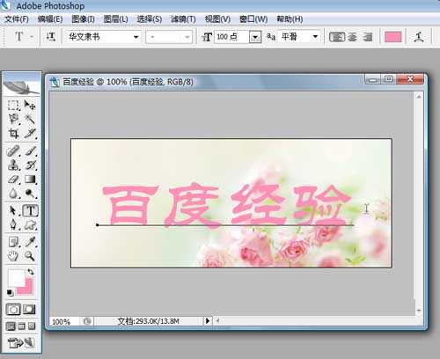
Task: Select the Lasso tool
Action: 13,119
